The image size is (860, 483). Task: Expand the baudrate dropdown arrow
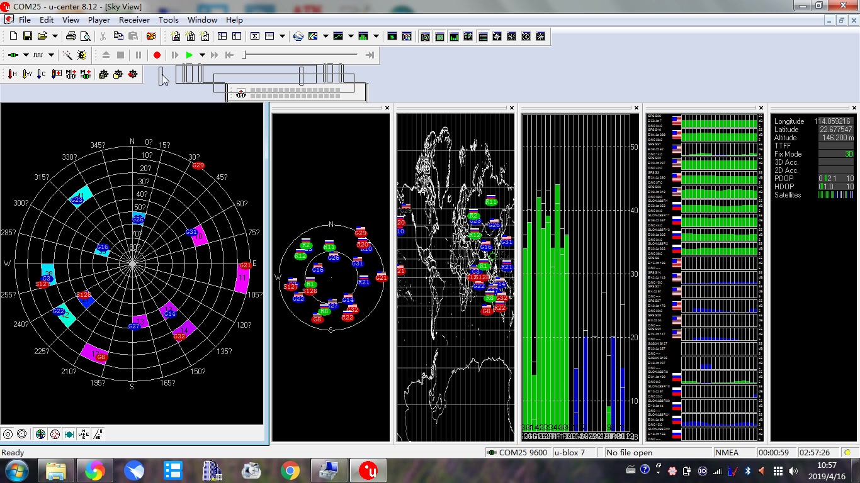pos(51,55)
